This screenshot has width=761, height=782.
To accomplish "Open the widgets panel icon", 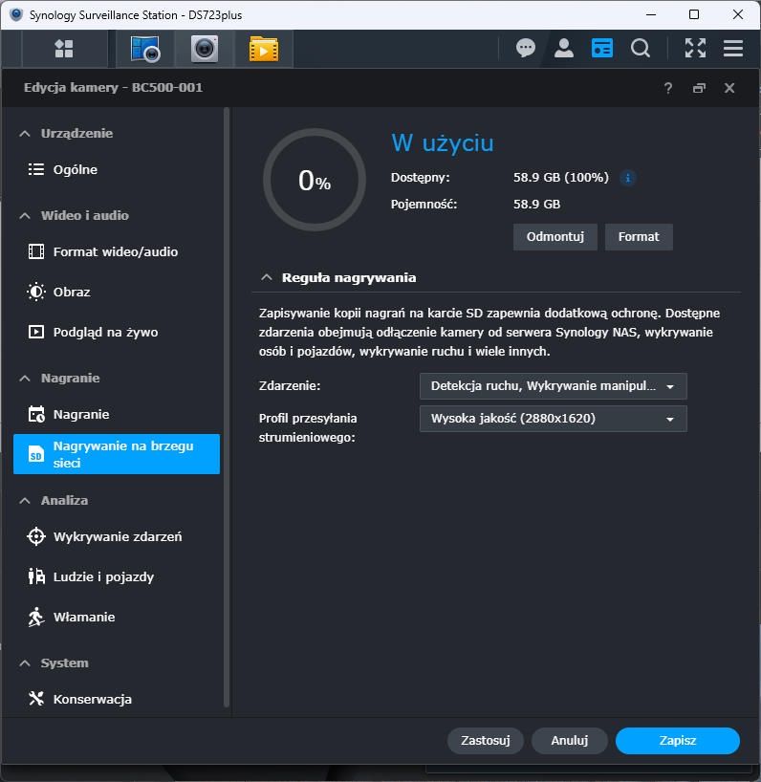I will tap(602, 49).
